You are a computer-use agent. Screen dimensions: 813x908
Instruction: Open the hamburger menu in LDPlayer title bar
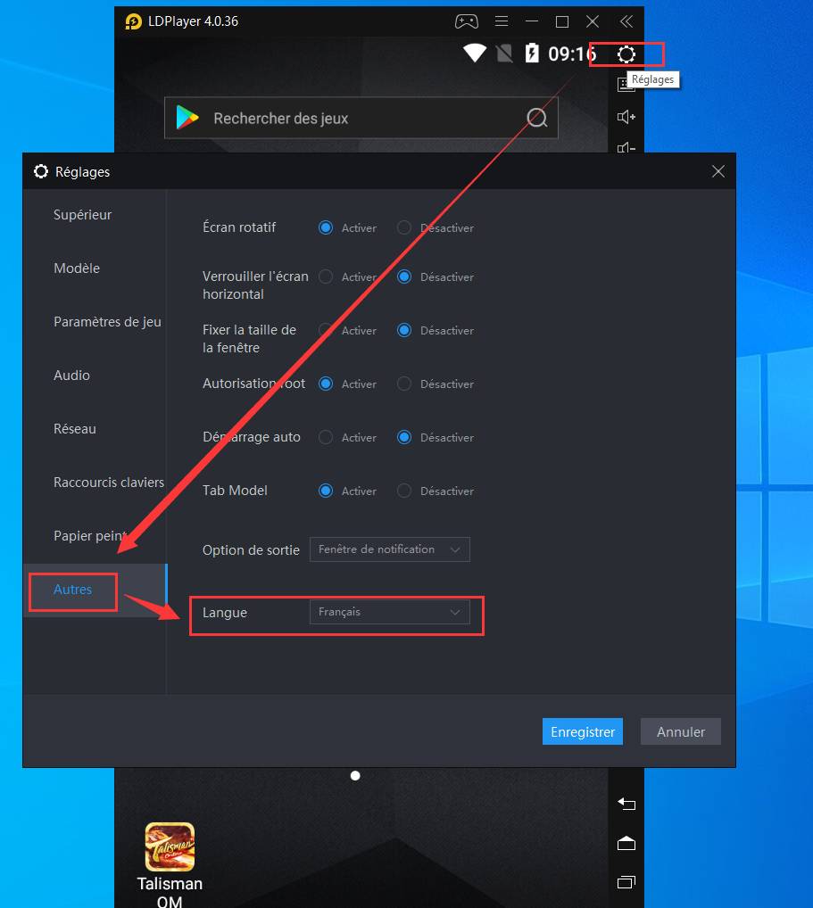[502, 21]
